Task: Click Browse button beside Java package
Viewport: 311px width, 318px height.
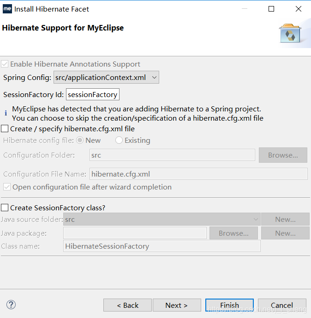Action: pyautogui.click(x=233, y=233)
